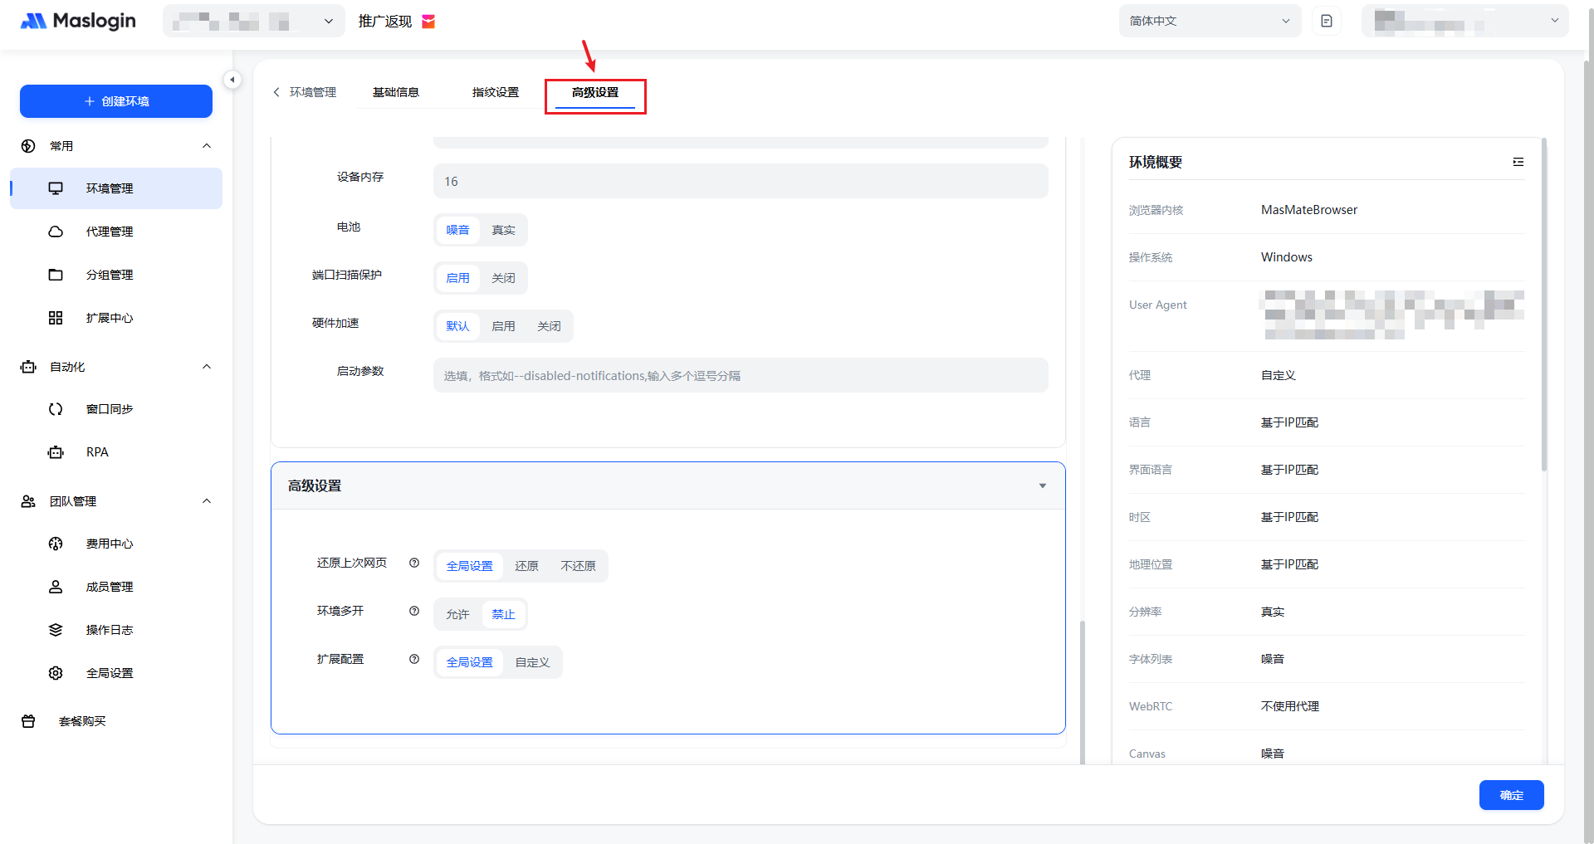Screen dimensions: 1594x844
Task: Click the help icon beside 环境多开
Action: pos(414,611)
